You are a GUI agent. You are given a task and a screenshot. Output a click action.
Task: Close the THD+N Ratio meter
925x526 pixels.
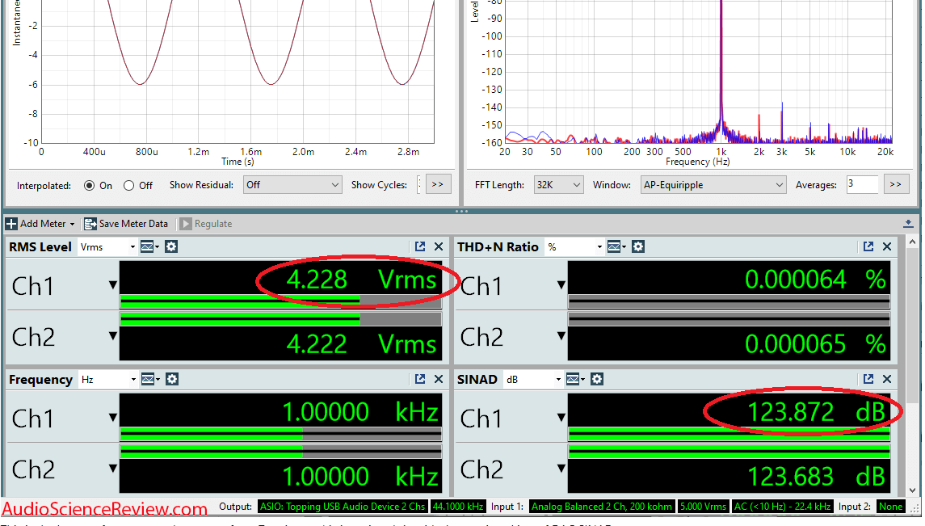[x=887, y=246]
